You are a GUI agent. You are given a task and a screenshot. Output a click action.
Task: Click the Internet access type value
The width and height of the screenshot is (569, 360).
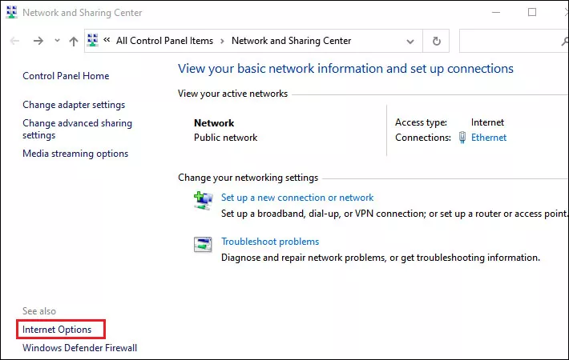click(487, 122)
